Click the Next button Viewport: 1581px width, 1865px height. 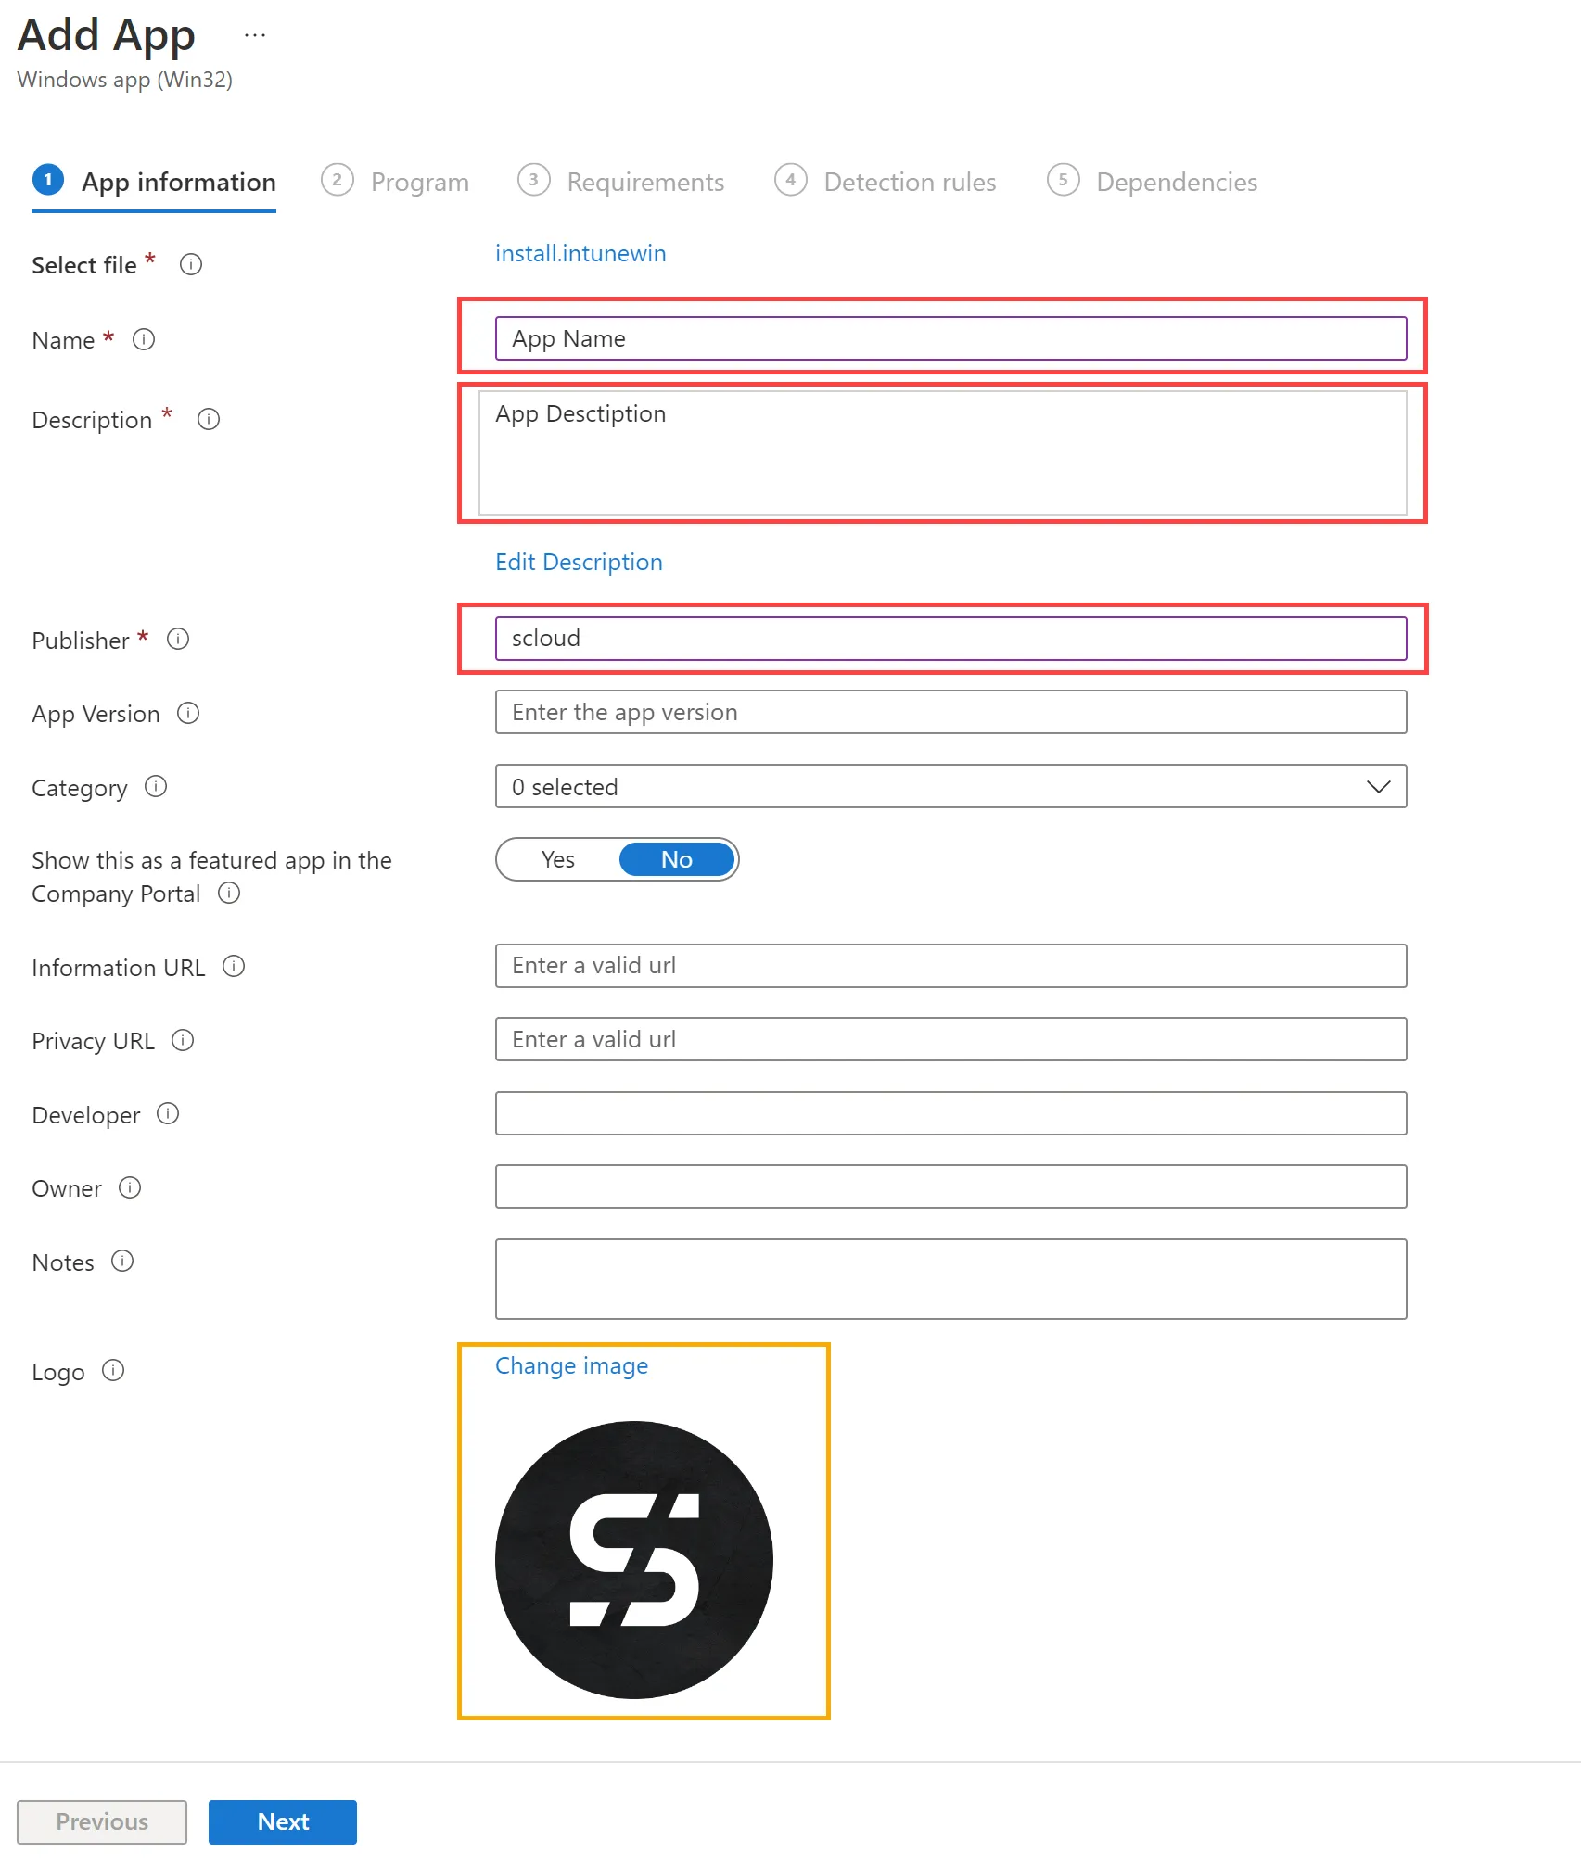pyautogui.click(x=283, y=1821)
